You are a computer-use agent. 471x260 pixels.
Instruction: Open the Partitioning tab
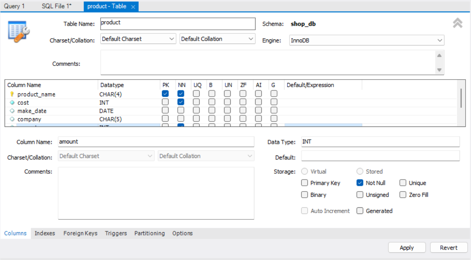(149, 233)
